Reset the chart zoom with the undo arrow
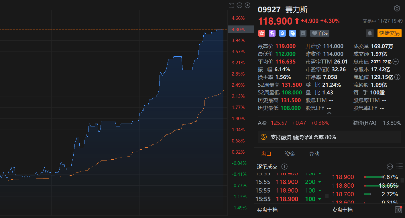405x218 pixels. 232,5
